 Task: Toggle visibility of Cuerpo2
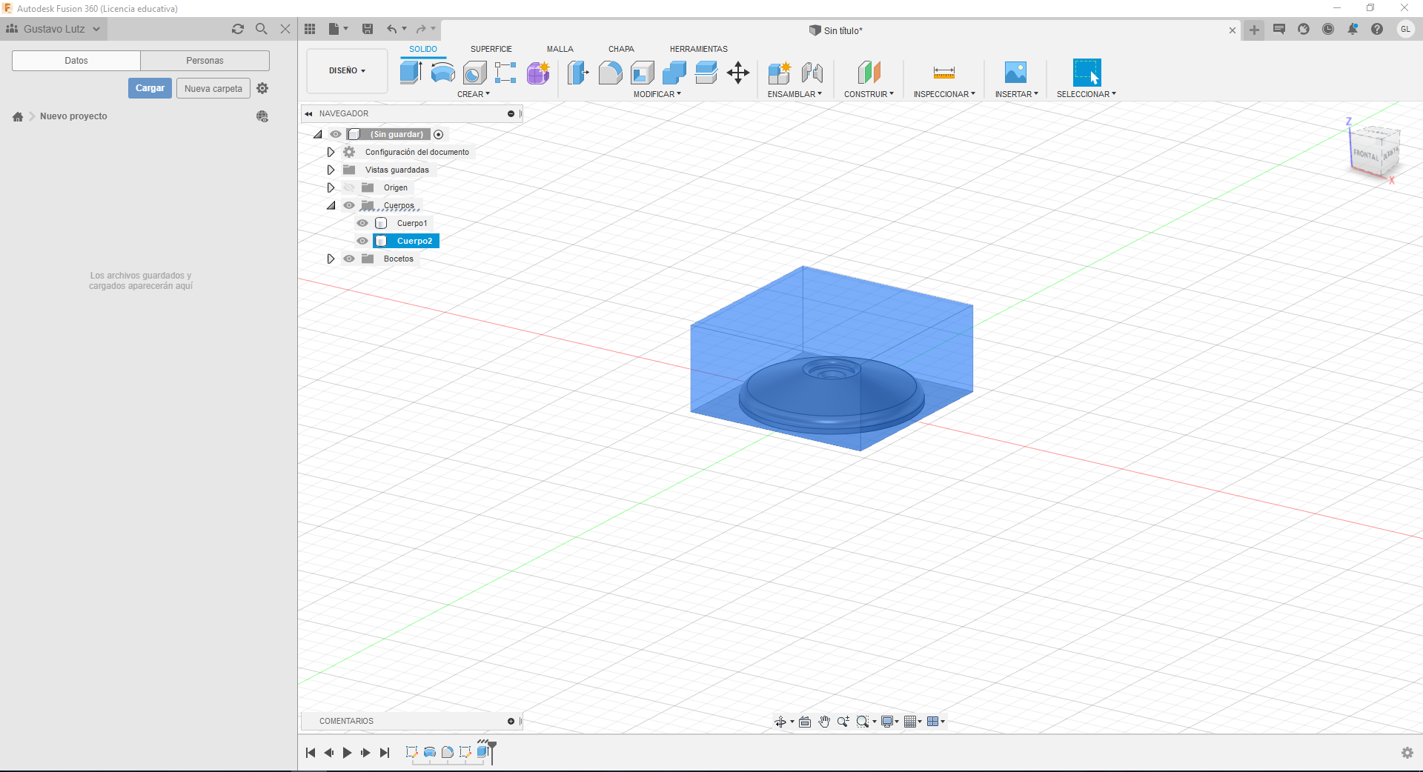tap(362, 241)
